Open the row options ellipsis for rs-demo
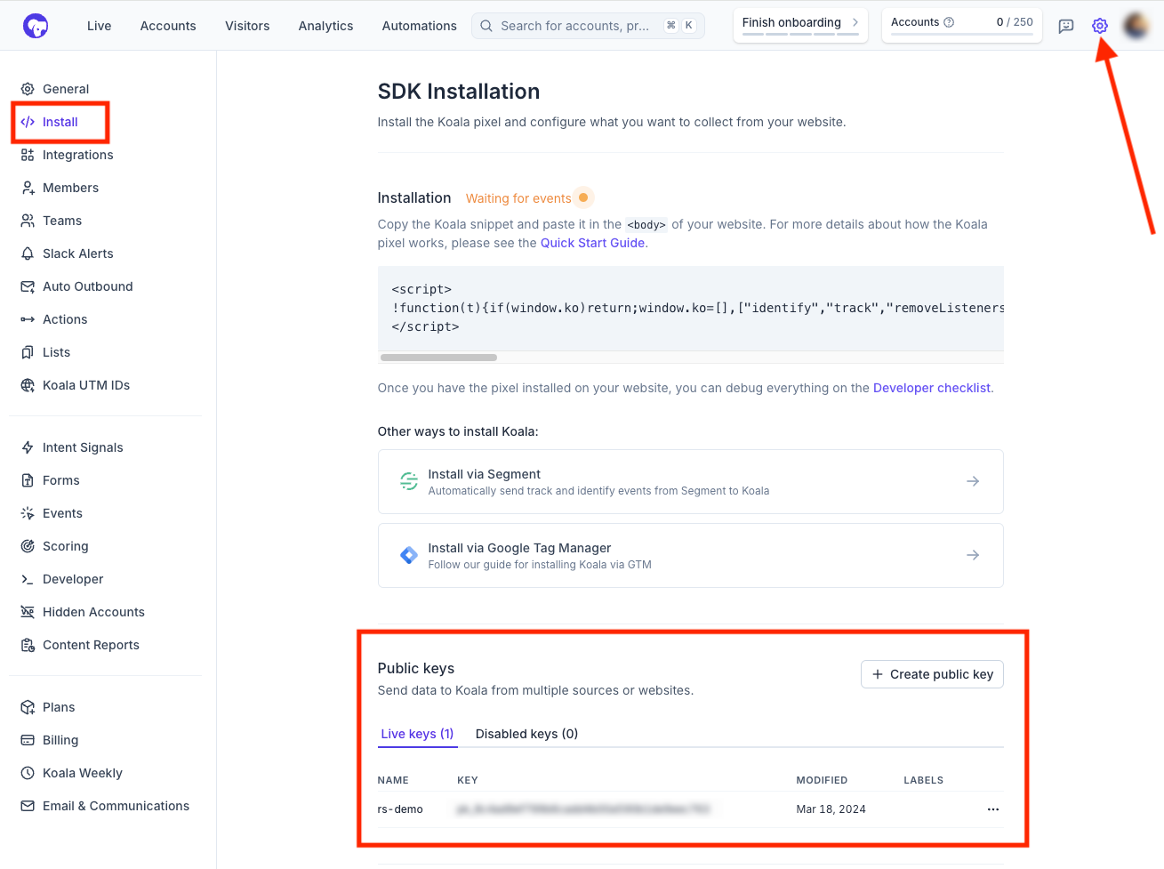This screenshot has width=1164, height=869. [x=992, y=809]
